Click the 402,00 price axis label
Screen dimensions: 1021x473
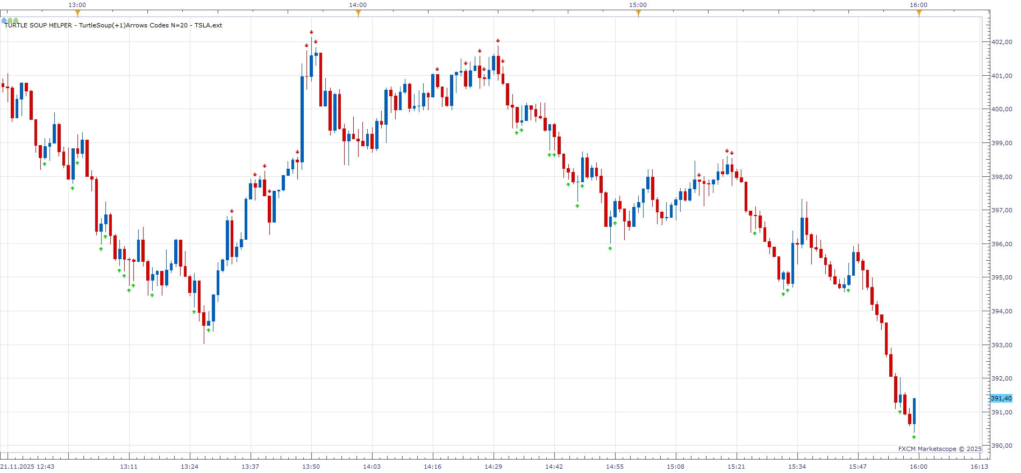(x=1002, y=42)
